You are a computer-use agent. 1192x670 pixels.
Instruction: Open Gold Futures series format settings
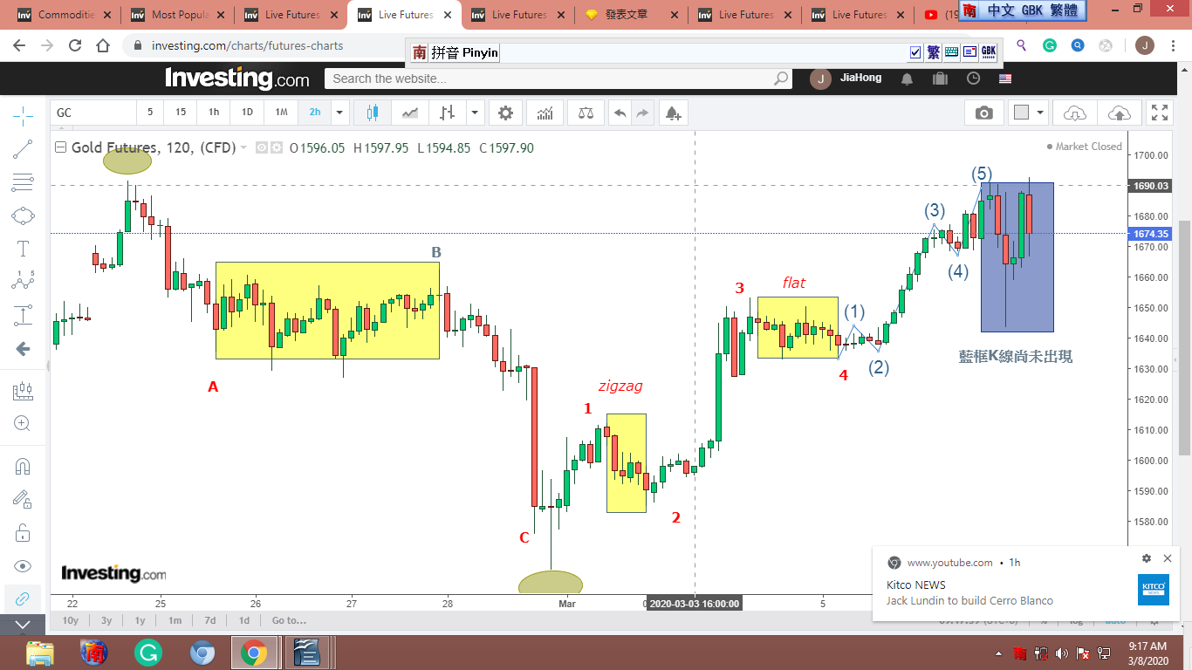click(277, 147)
